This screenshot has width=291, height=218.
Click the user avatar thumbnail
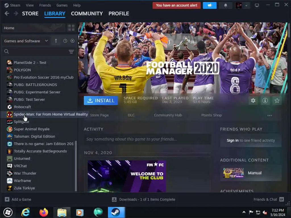238,5
